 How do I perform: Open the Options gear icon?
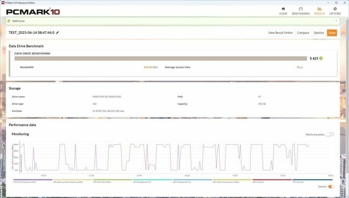click(x=335, y=9)
